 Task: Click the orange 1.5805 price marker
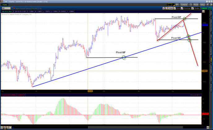[205, 71]
